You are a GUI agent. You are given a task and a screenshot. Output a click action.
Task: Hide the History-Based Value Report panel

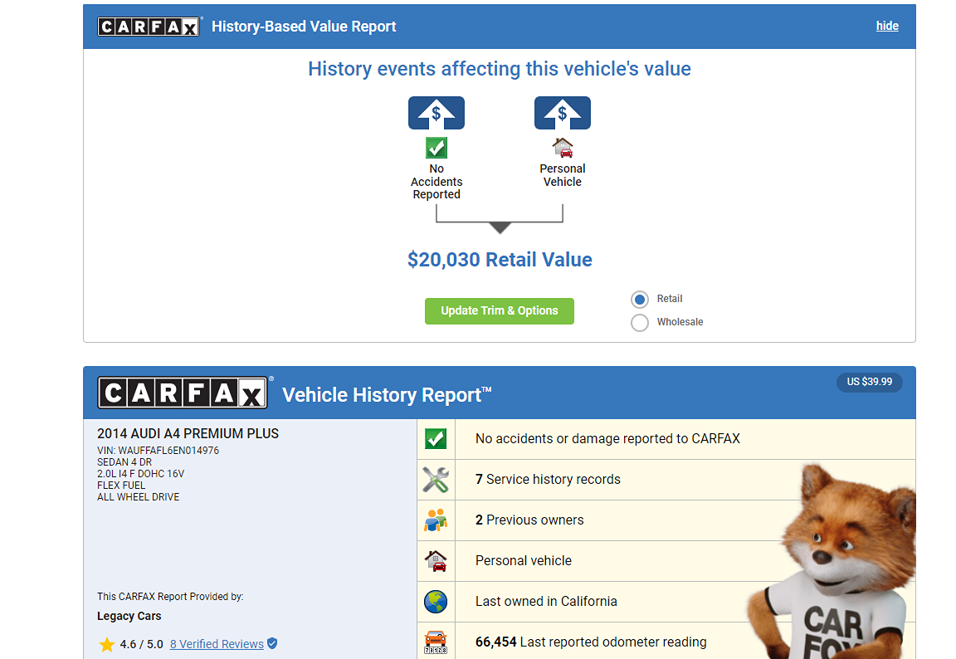(887, 26)
